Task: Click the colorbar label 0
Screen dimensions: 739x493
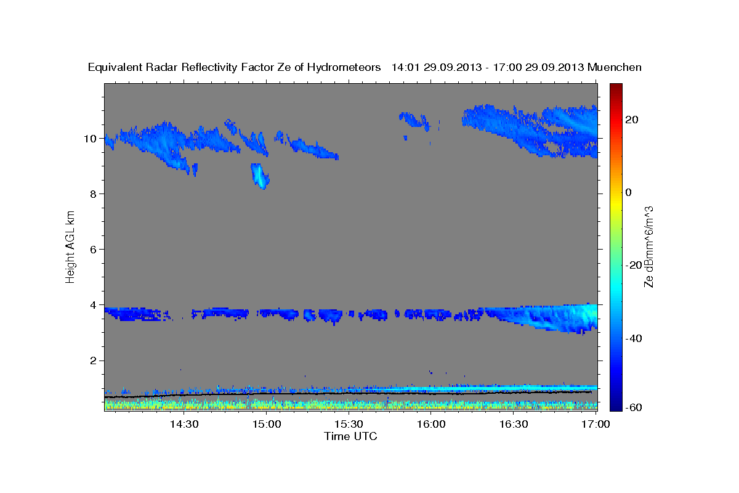Action: pyautogui.click(x=628, y=192)
